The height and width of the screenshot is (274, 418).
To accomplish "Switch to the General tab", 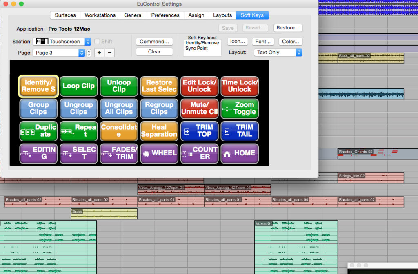I will pyautogui.click(x=133, y=15).
